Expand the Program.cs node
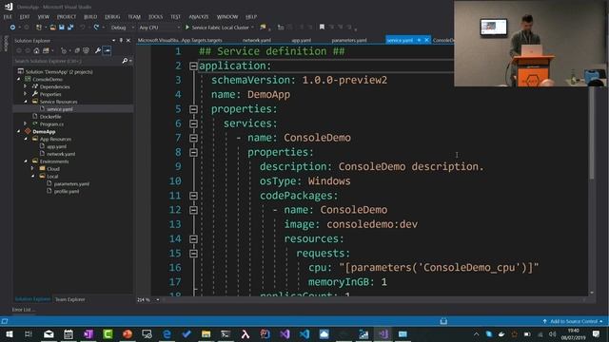The image size is (609, 342). click(26, 123)
